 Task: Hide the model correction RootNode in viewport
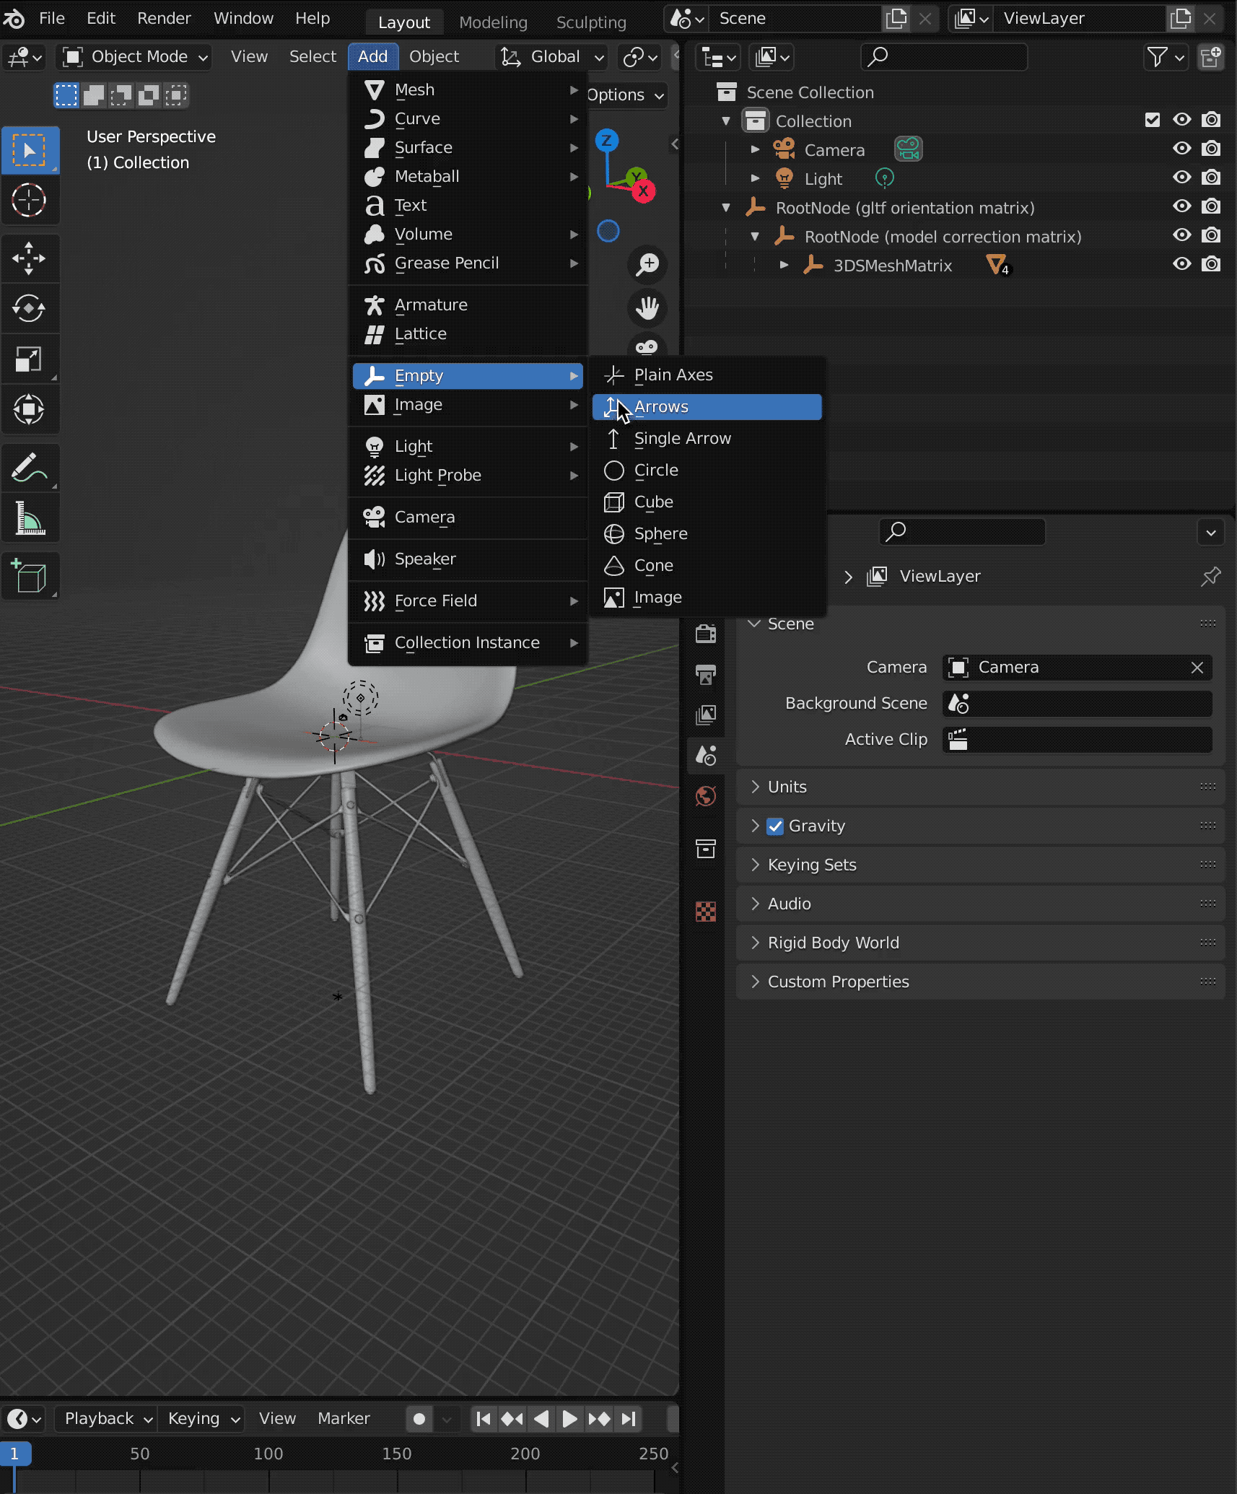[1181, 235]
